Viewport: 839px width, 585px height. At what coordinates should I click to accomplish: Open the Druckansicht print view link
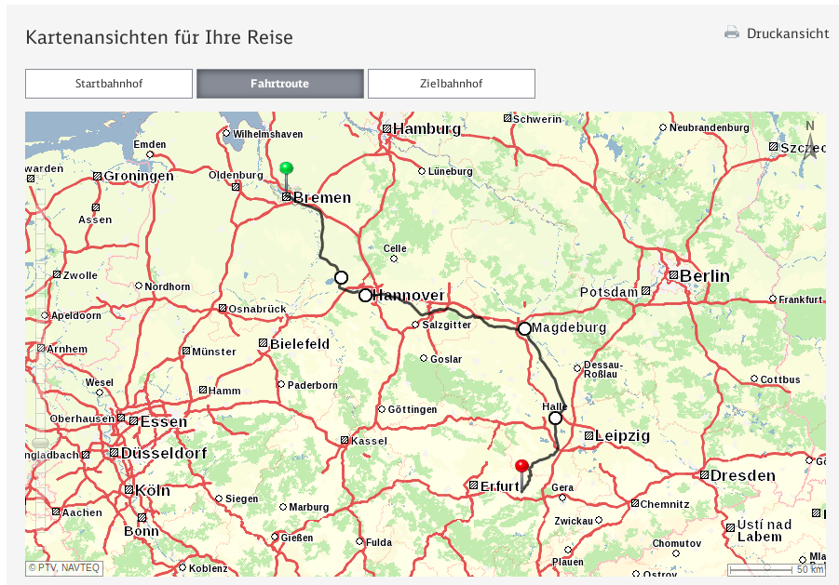coord(788,33)
